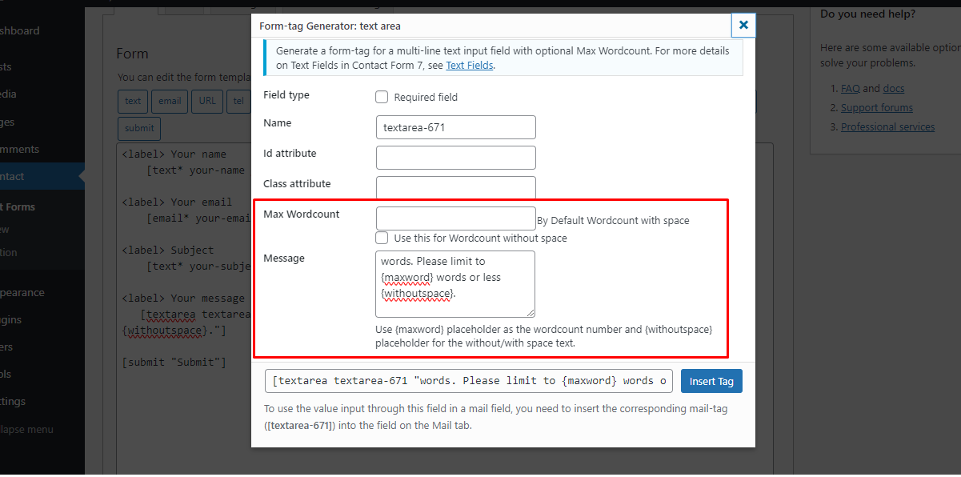Click the mail-tag [textarea-671] text

301,426
